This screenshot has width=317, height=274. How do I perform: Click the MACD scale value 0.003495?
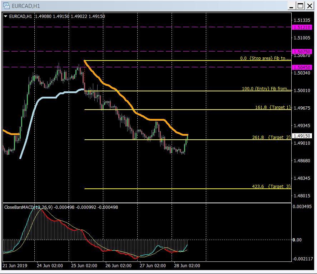302,207
